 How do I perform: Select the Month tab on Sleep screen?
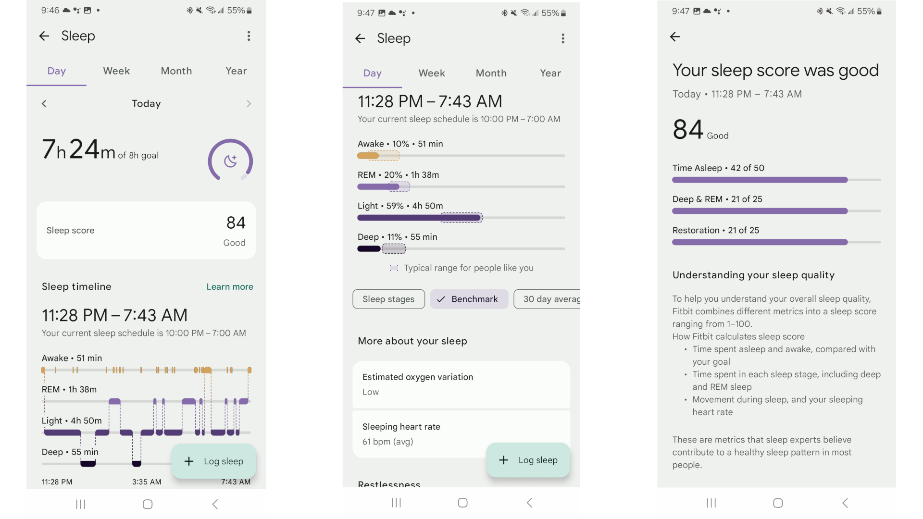click(x=175, y=70)
